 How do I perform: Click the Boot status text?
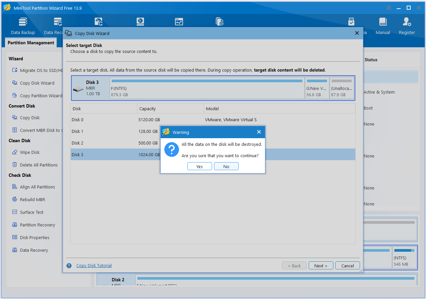368,108
